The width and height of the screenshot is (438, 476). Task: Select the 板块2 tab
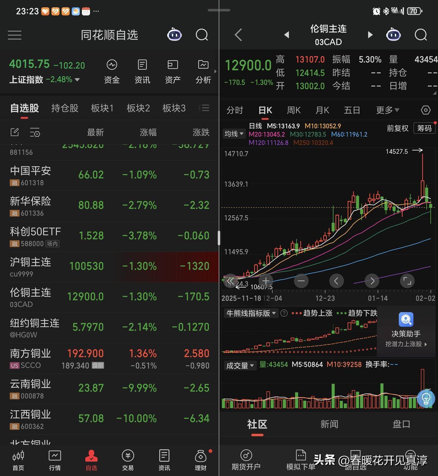pyautogui.click(x=138, y=108)
